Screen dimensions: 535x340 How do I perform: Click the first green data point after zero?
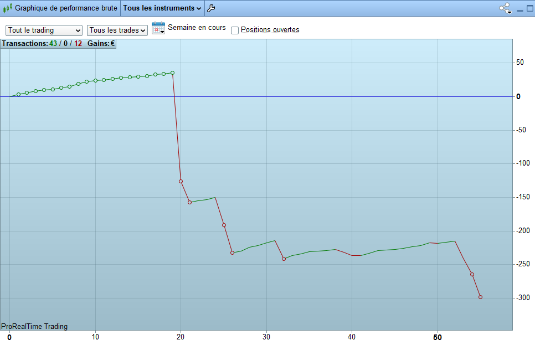tap(18, 95)
